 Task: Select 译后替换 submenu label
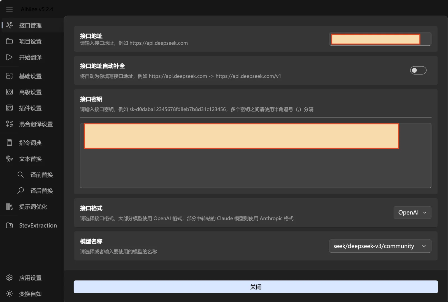[41, 191]
